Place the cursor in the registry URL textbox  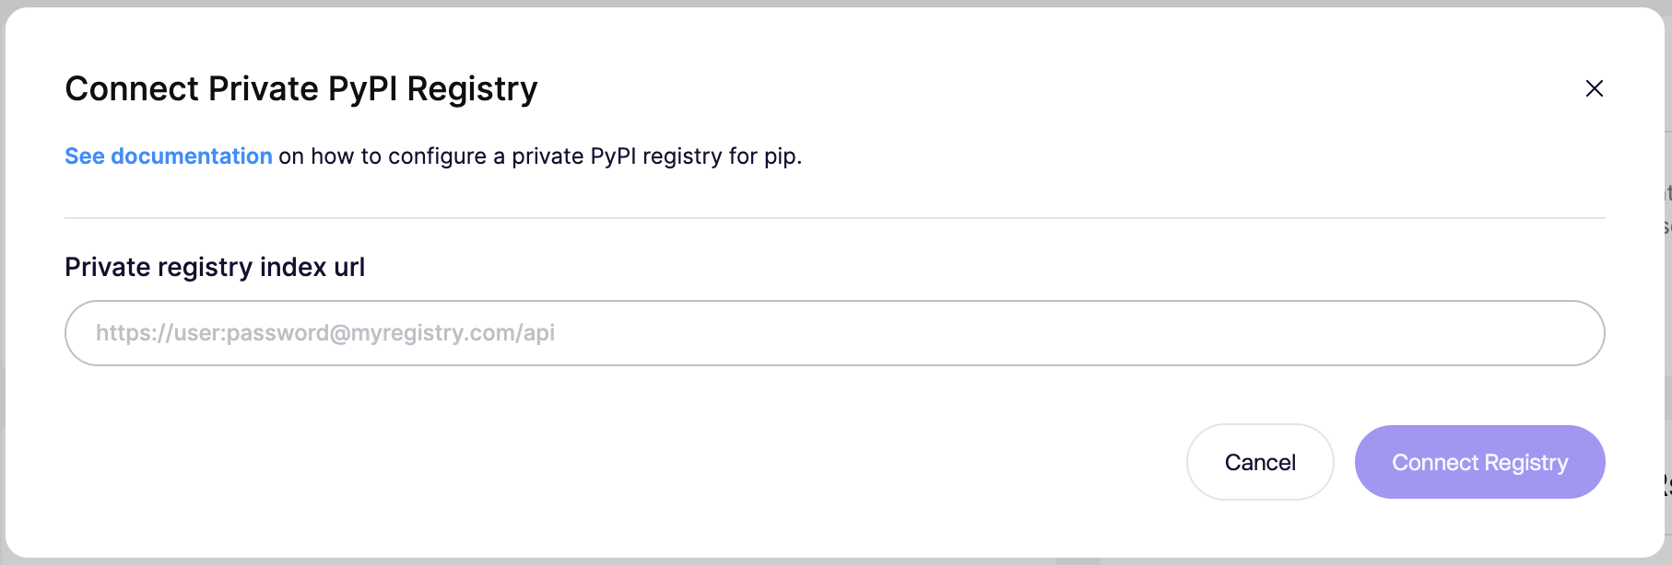click(834, 333)
